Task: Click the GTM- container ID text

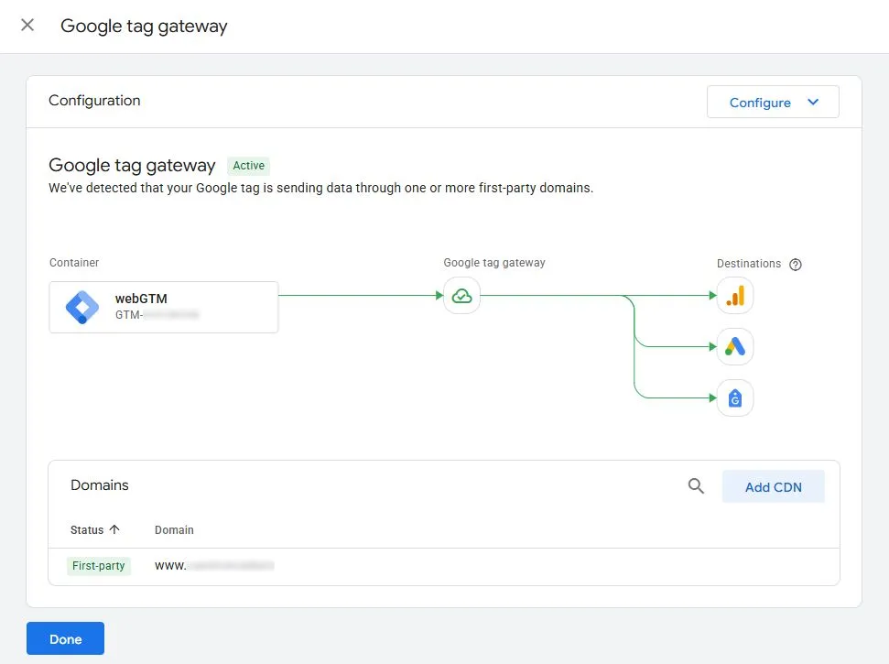Action: click(x=157, y=315)
